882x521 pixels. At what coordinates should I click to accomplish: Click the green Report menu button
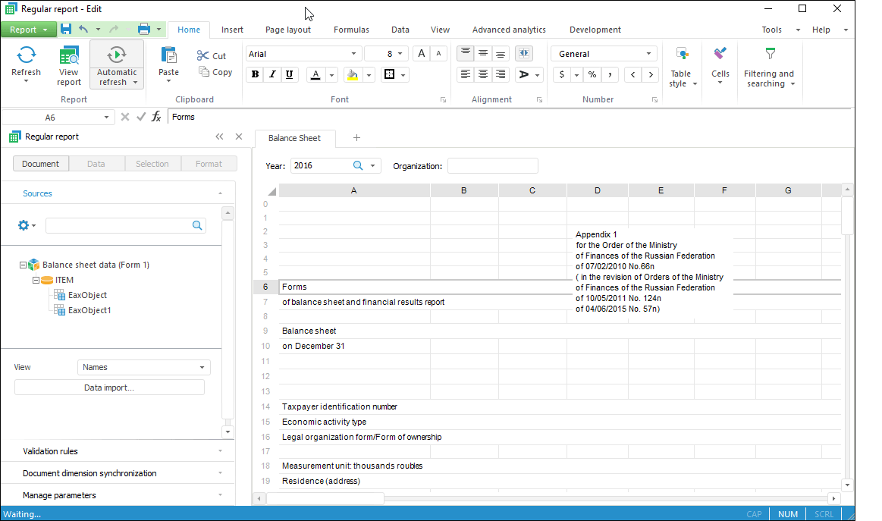coord(28,30)
